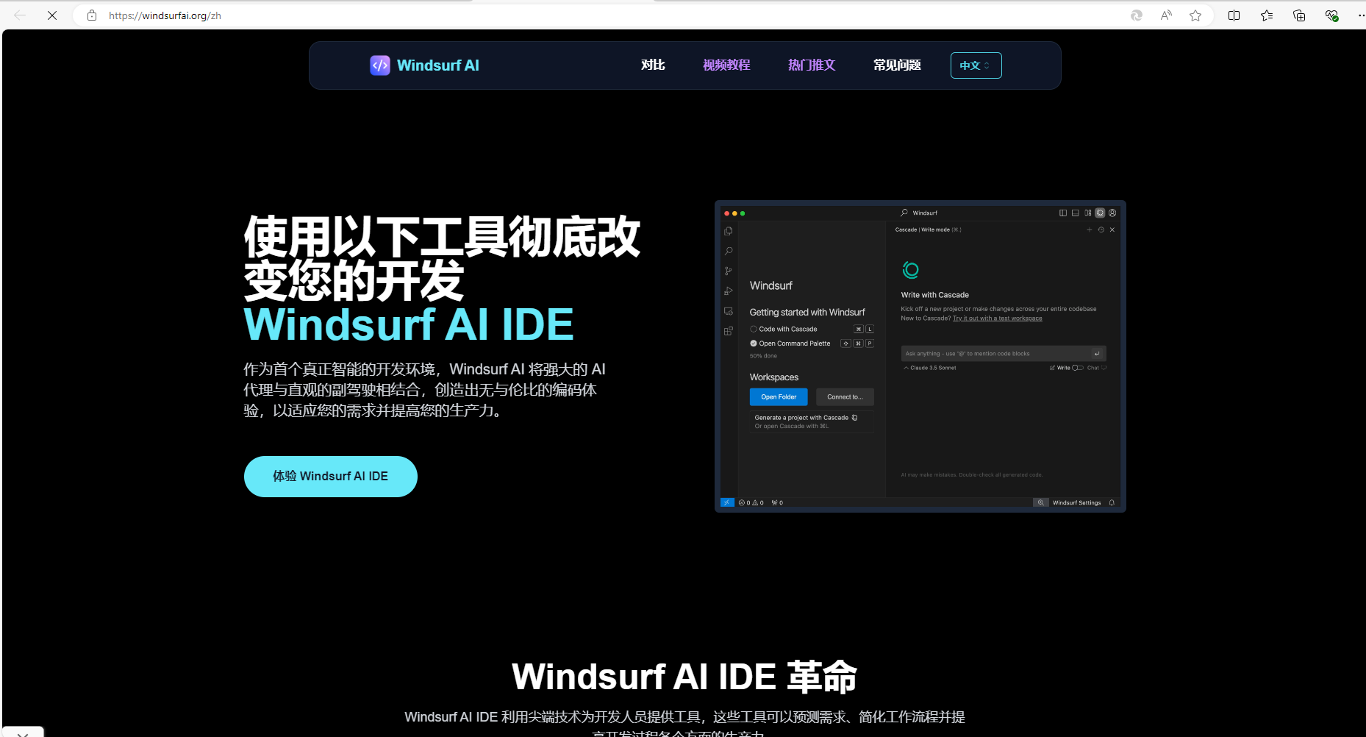Open Browser essentials heart icon

tap(1331, 15)
